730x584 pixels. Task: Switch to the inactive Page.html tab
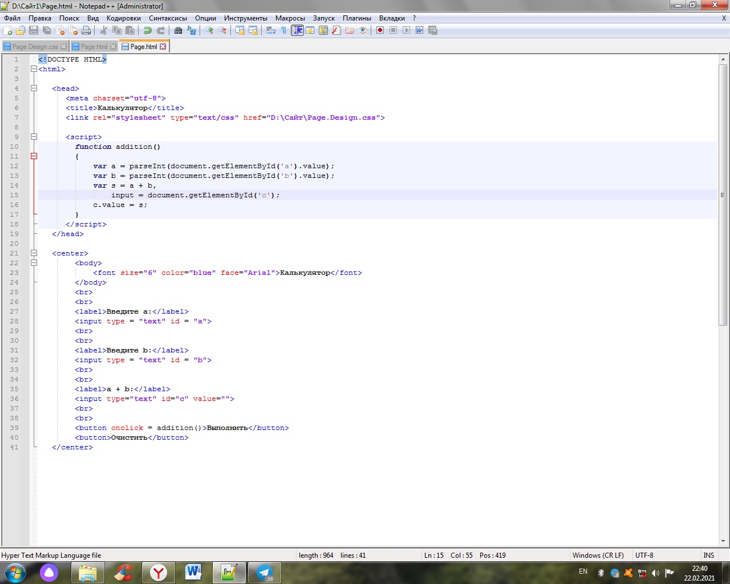coord(94,47)
